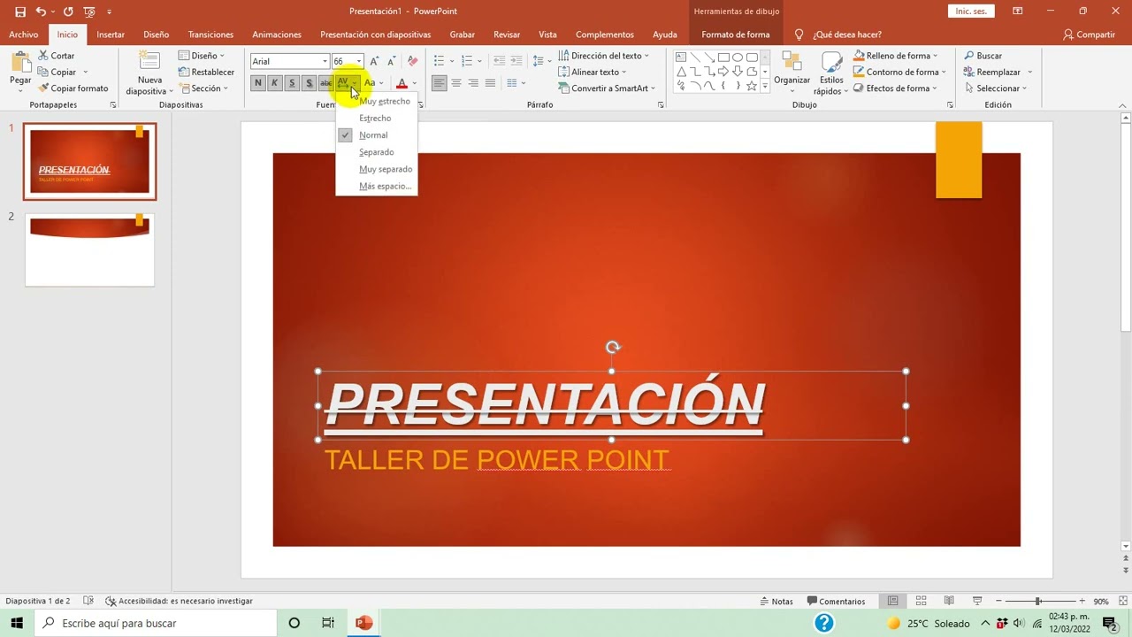Open Efectos de forma dropdown

(895, 88)
